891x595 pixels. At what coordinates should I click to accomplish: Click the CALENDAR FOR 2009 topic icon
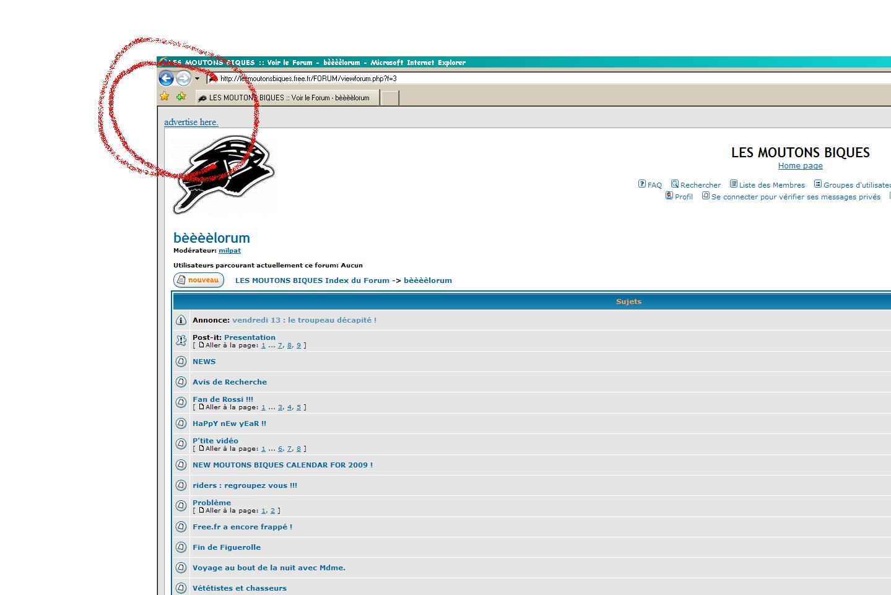click(181, 465)
